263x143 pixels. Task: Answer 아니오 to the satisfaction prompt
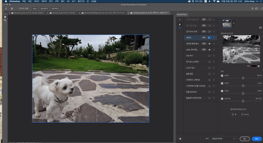tap(245, 114)
